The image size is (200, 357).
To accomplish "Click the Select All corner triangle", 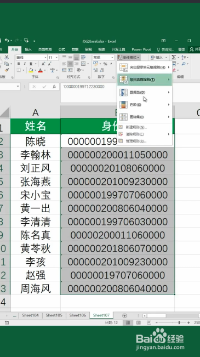I will [x=5, y=112].
